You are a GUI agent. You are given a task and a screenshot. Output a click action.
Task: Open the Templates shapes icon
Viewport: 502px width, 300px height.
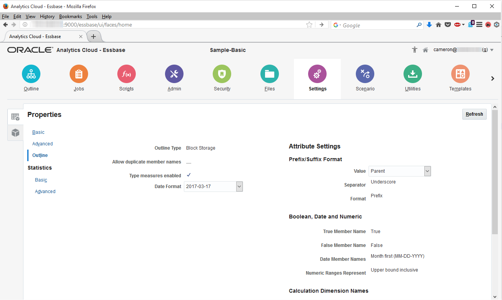click(x=460, y=74)
